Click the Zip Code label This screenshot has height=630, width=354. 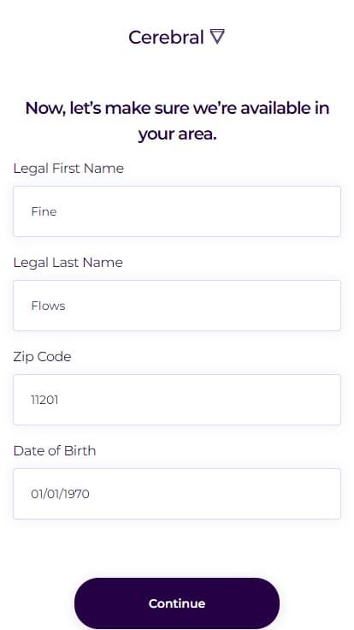click(42, 357)
